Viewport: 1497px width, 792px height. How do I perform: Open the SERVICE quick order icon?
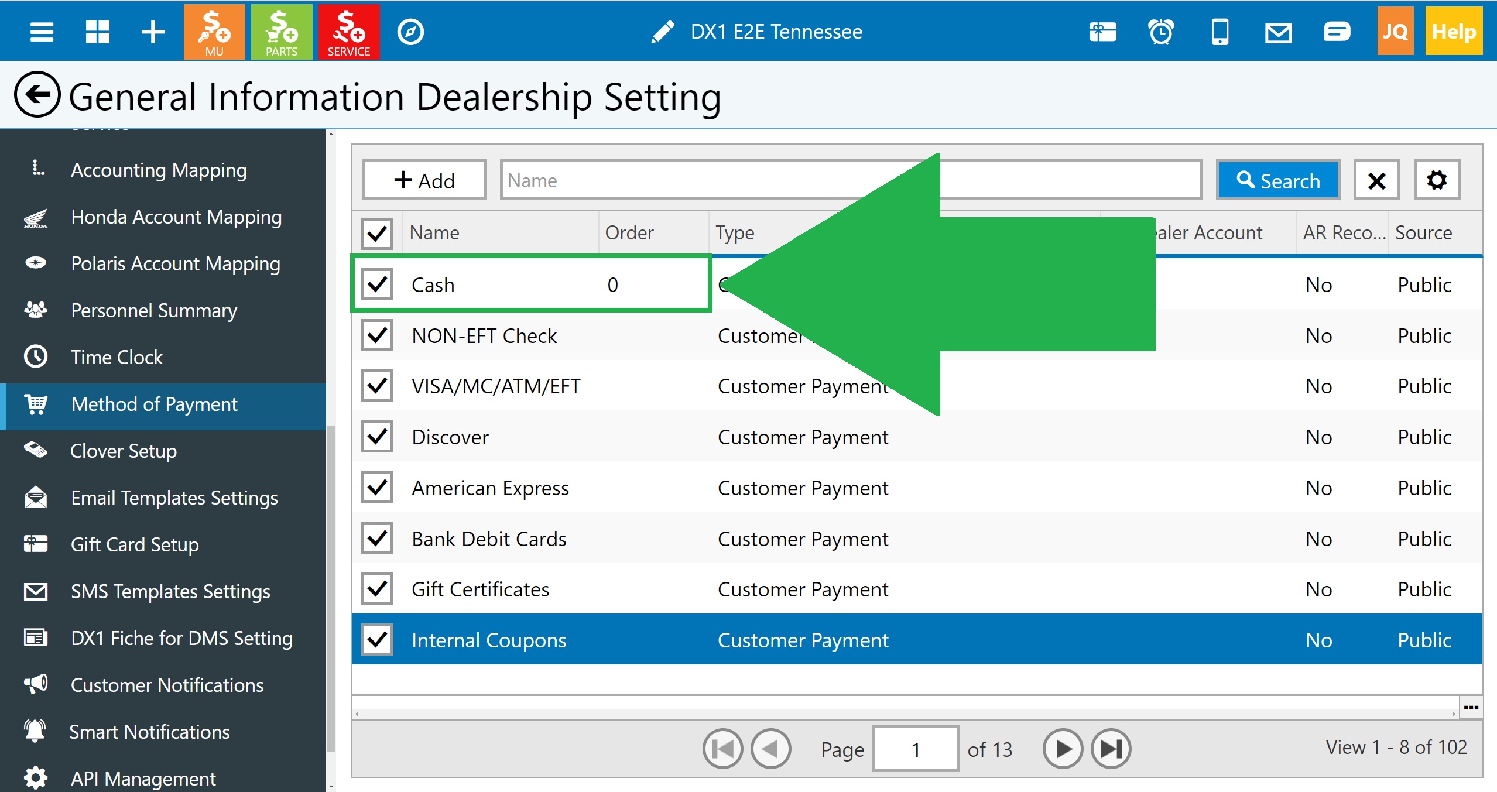(349, 32)
